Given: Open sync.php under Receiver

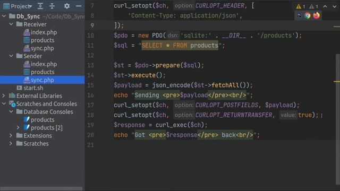Looking at the screenshot, I should [x=42, y=48].
